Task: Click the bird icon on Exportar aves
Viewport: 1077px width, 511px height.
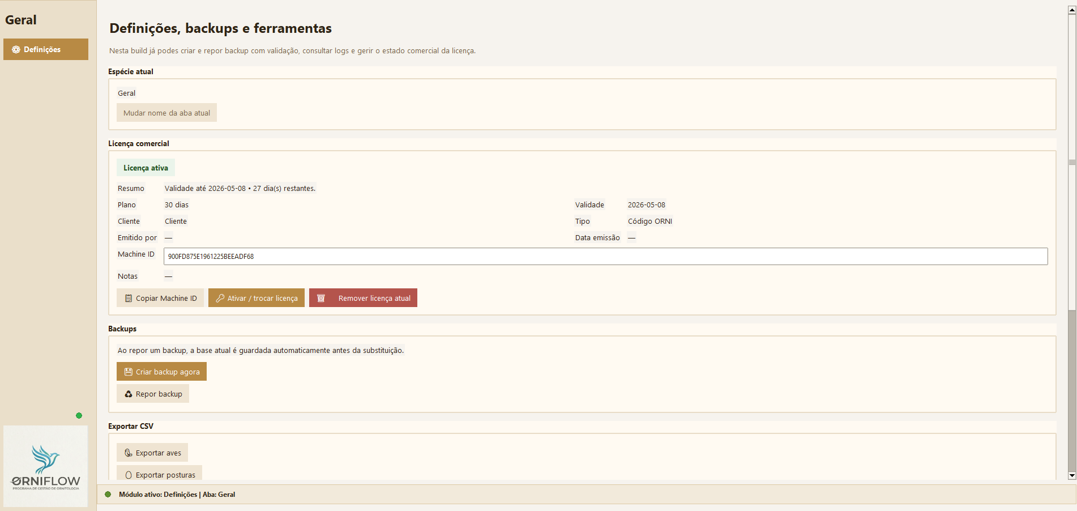Action: pos(129,453)
